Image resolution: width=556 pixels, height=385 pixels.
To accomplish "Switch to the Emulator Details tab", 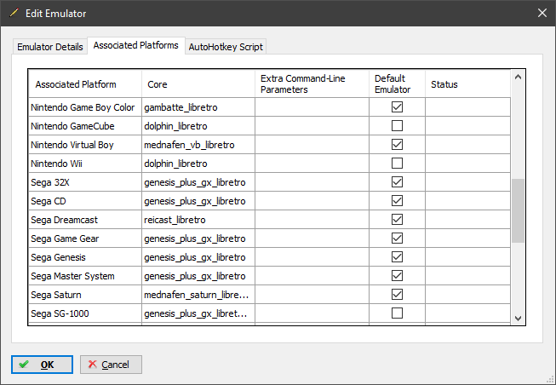I will [x=50, y=47].
